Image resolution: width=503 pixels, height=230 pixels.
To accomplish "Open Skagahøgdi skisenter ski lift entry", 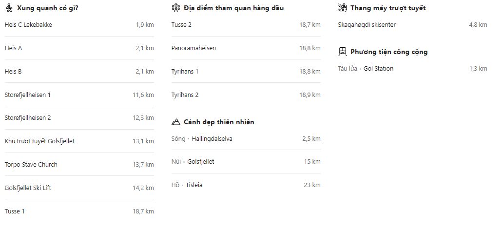I will point(367,25).
